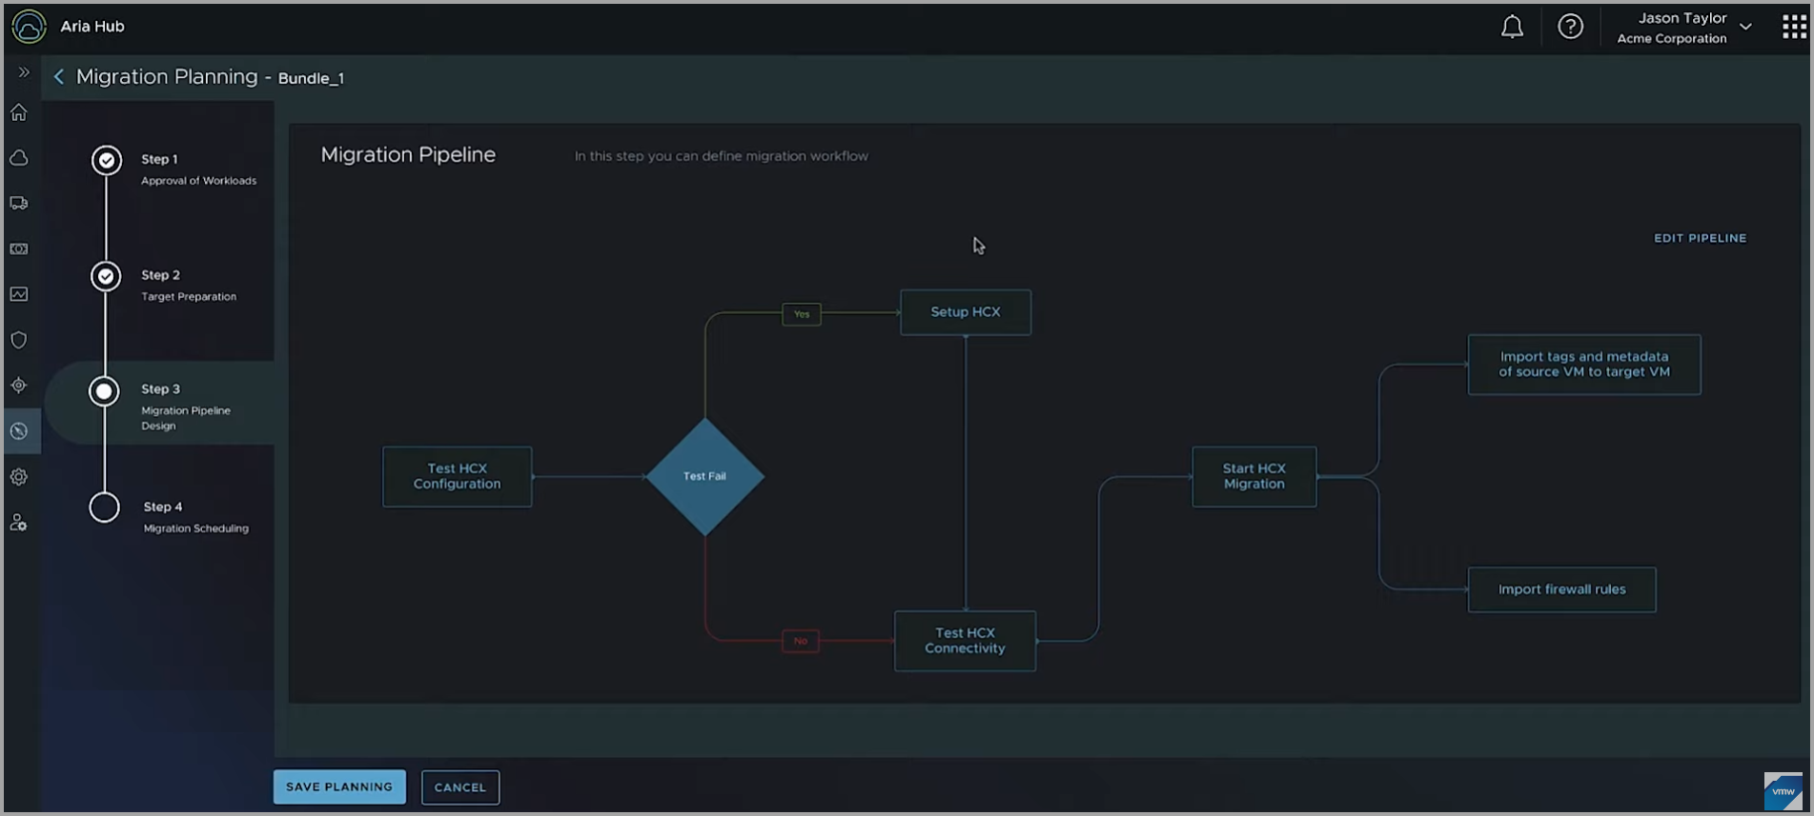Click the CANCEL button
The image size is (1814, 816).
coord(460,787)
